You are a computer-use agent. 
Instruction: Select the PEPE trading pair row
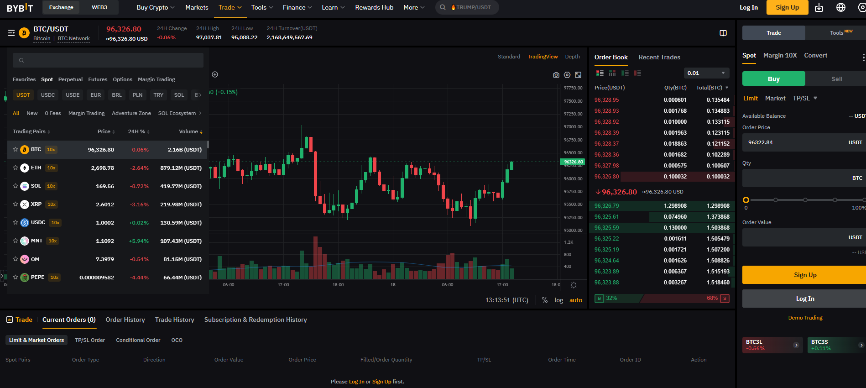pyautogui.click(x=107, y=277)
